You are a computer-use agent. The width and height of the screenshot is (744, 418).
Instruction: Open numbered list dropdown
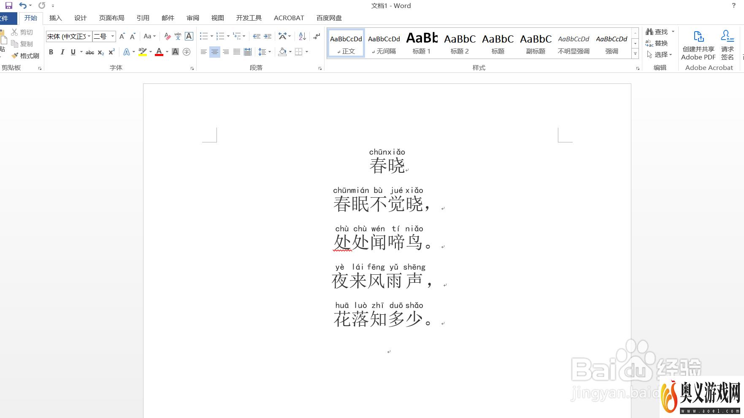(x=228, y=36)
